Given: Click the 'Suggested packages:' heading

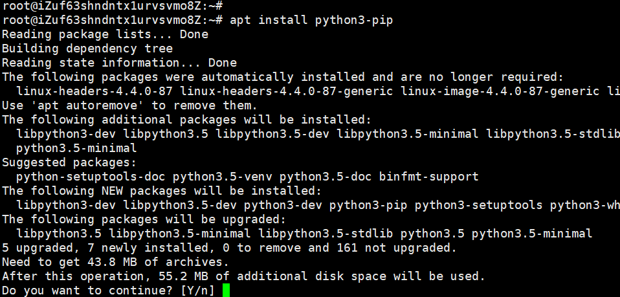Looking at the screenshot, I should (70, 162).
